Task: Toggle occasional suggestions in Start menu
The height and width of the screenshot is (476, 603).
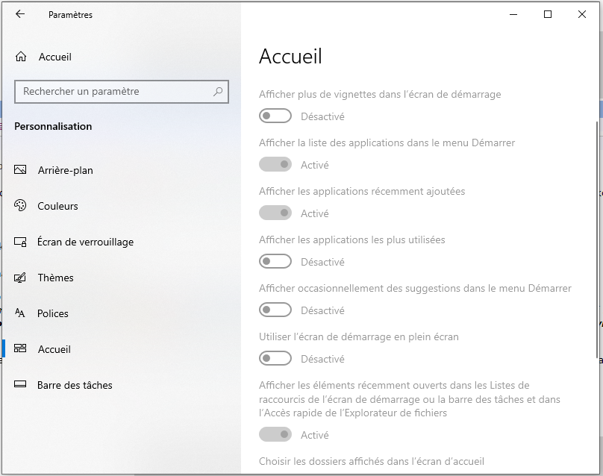Action: [275, 310]
